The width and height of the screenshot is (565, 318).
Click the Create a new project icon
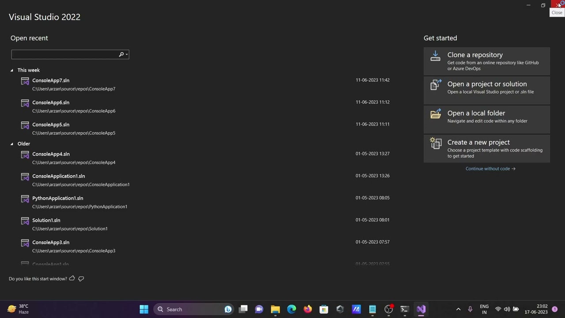436,143
